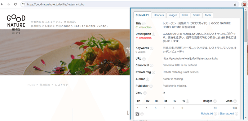The image size is (248, 121).
Task: Click the page title text in panel
Action: coord(197,25)
